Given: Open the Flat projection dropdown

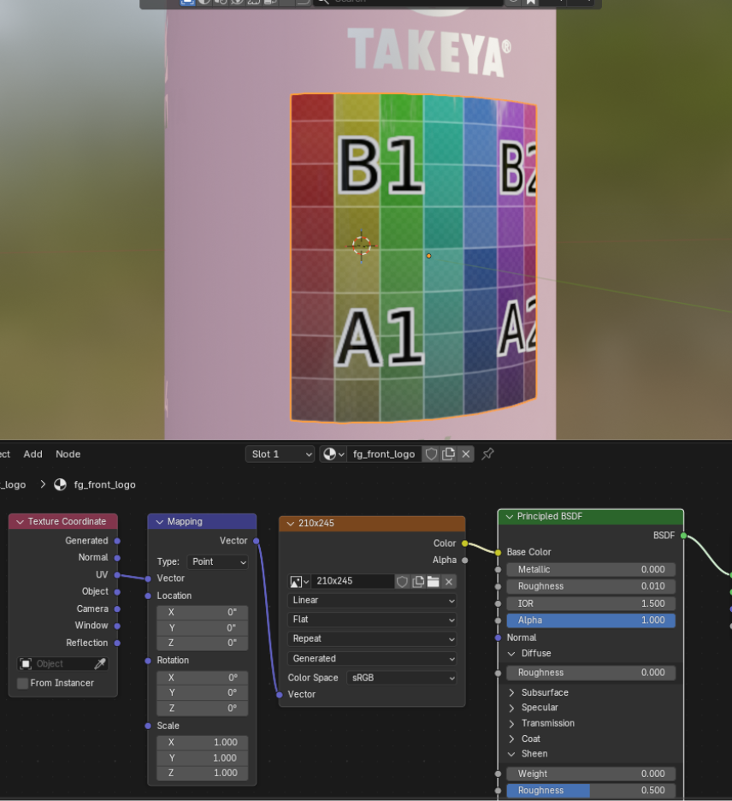Looking at the screenshot, I should tap(372, 620).
